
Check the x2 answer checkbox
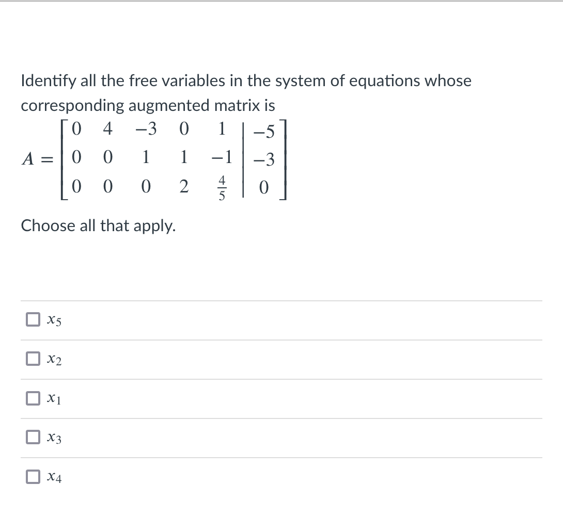(33, 359)
